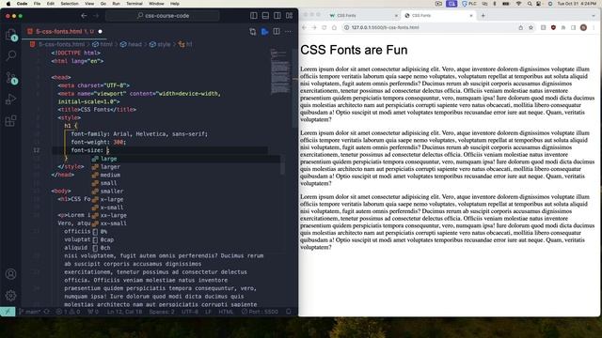Choose 'smaller' from the autocomplete list
This screenshot has width=602, height=338.
click(185, 192)
